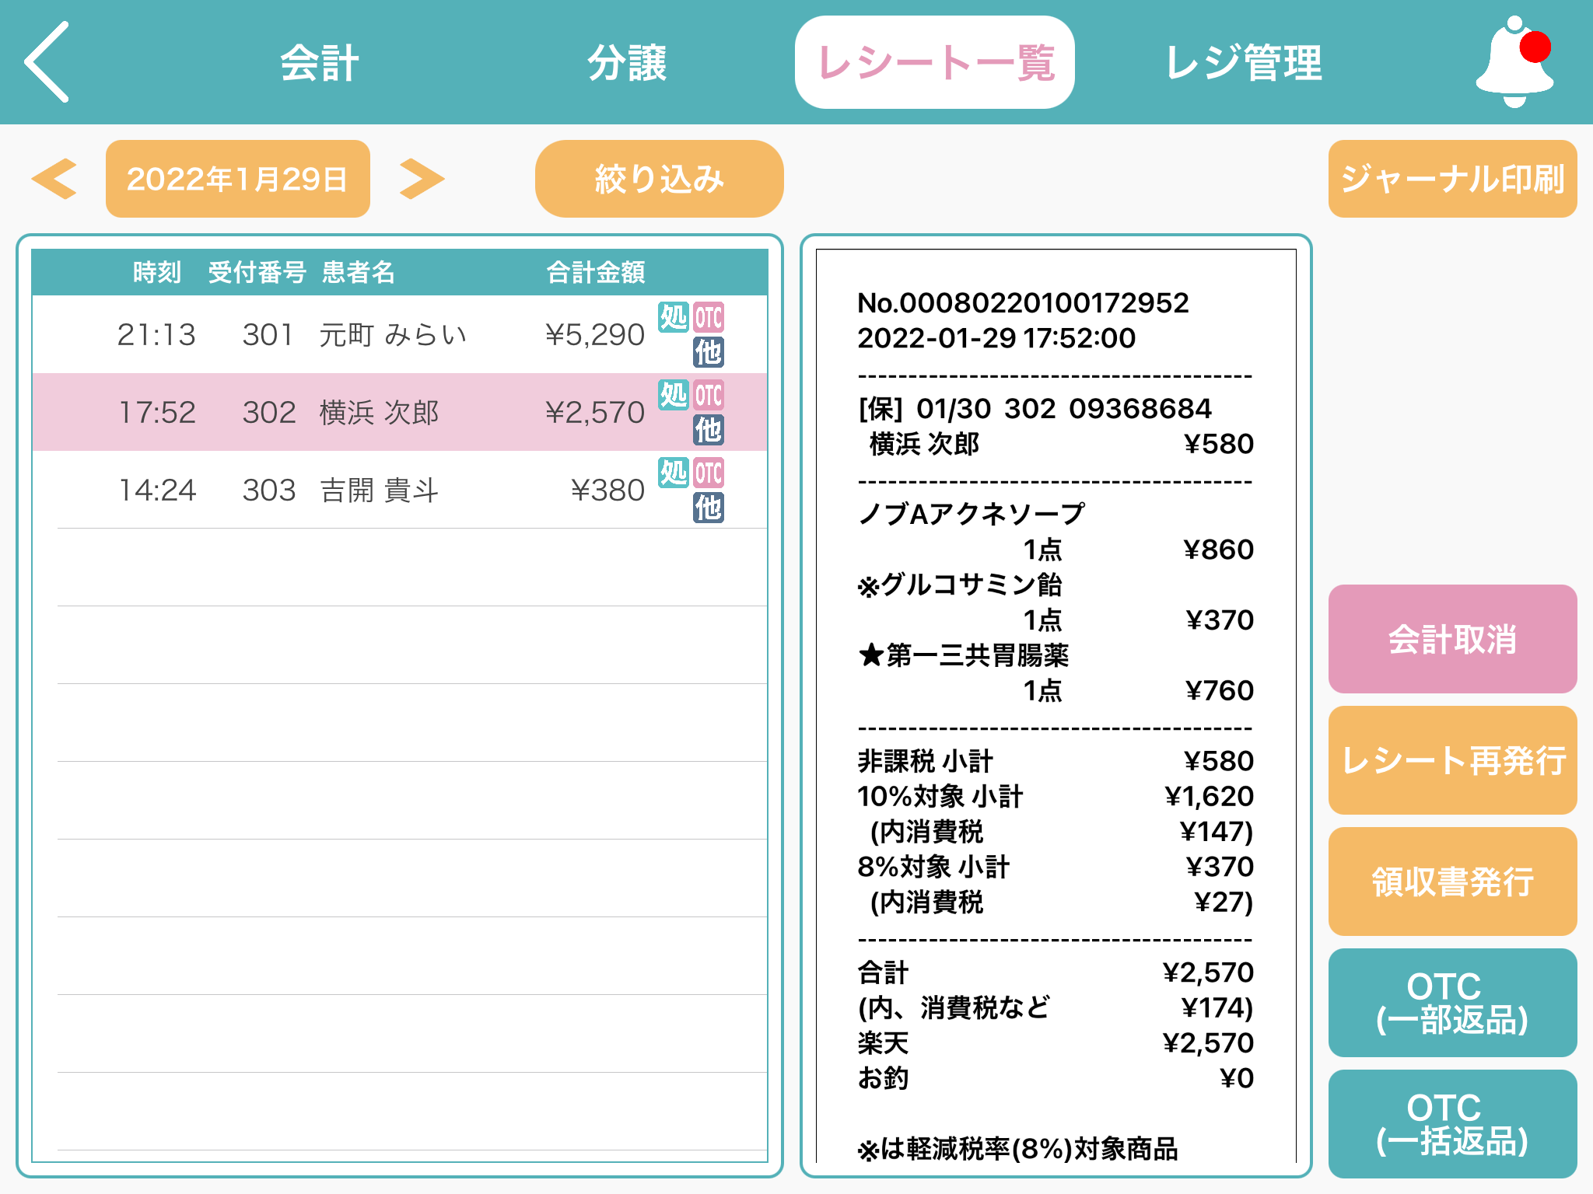Click the 患者名 column header

[x=359, y=272]
